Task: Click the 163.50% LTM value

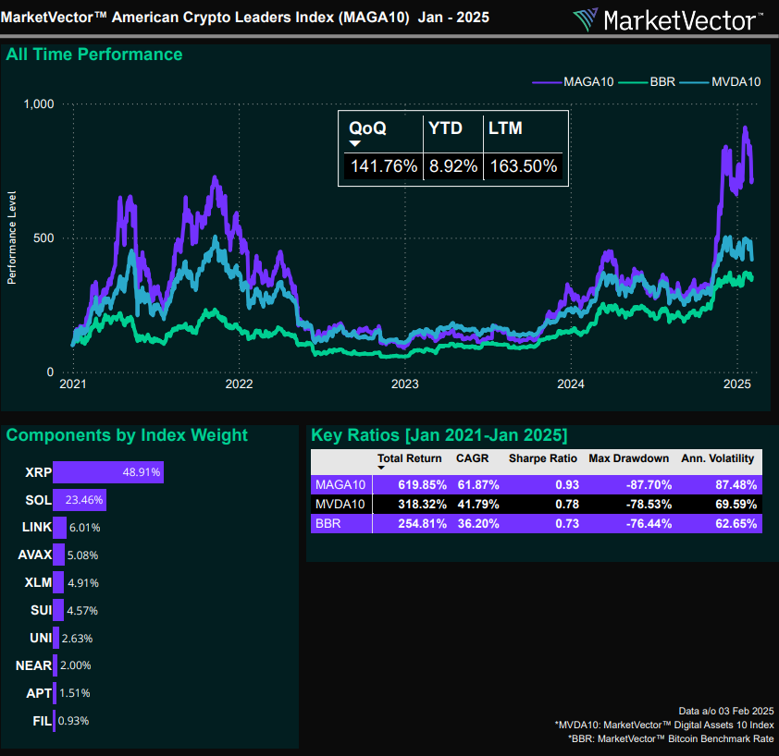Action: pos(524,165)
